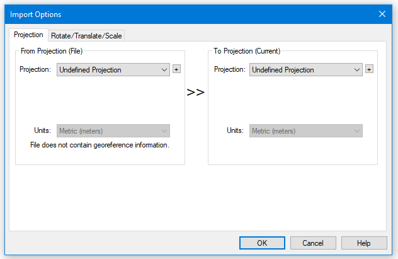Viewport: 398px width, 259px height.
Task: Switch to the Rotate/Translate/Scale tab
Action: coord(86,36)
